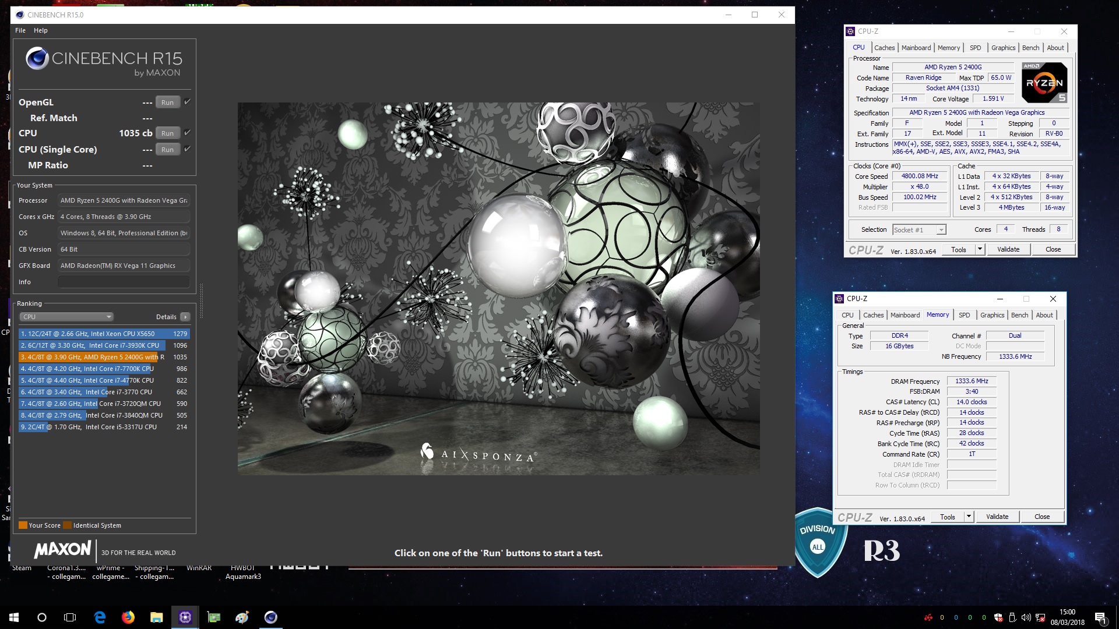Click the Ryzen 5 logo in CPU-Z
The width and height of the screenshot is (1119, 629).
pos(1045,83)
